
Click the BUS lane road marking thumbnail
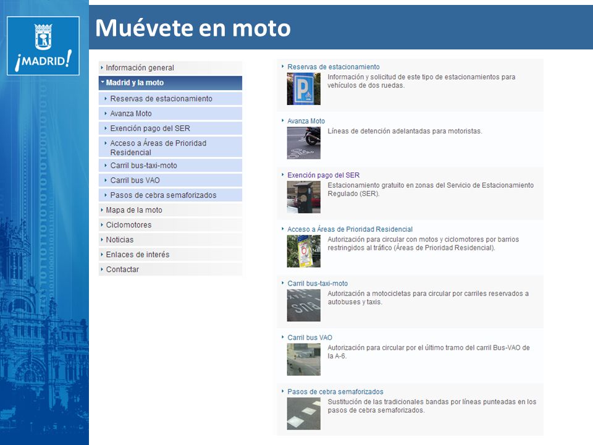click(304, 305)
